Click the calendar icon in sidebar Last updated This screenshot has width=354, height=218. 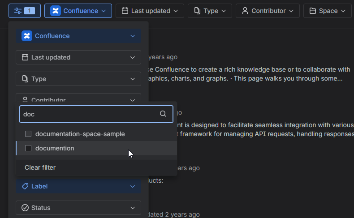pos(25,57)
